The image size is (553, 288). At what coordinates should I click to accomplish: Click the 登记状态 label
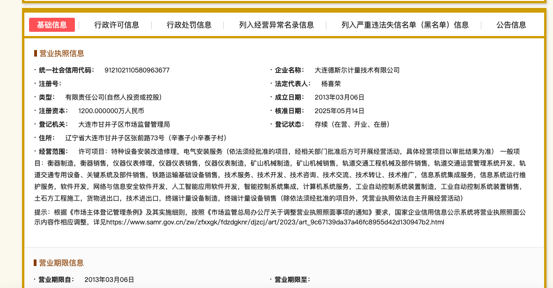coord(289,124)
